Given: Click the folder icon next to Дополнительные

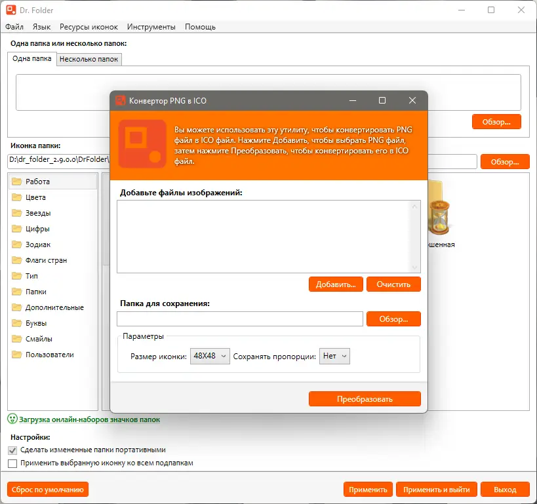Looking at the screenshot, I should (17, 307).
